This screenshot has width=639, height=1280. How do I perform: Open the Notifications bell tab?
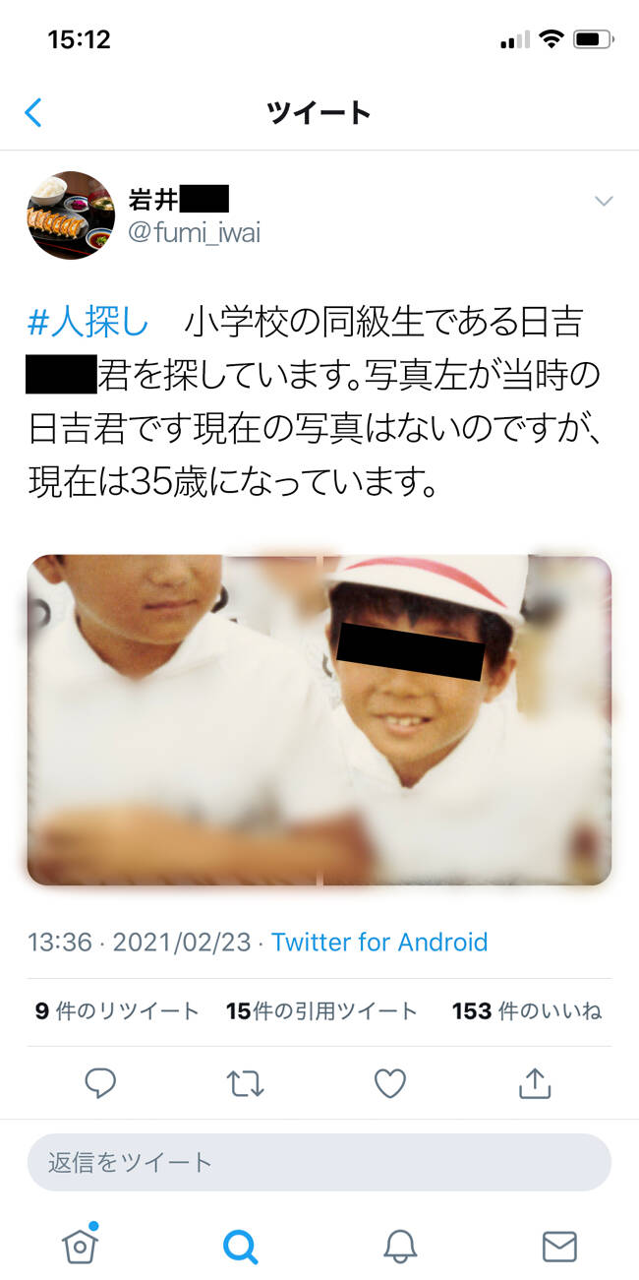coord(400,1247)
